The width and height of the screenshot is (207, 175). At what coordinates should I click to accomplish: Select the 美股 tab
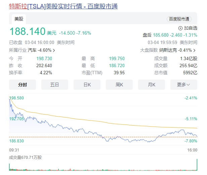[x=19, y=19]
